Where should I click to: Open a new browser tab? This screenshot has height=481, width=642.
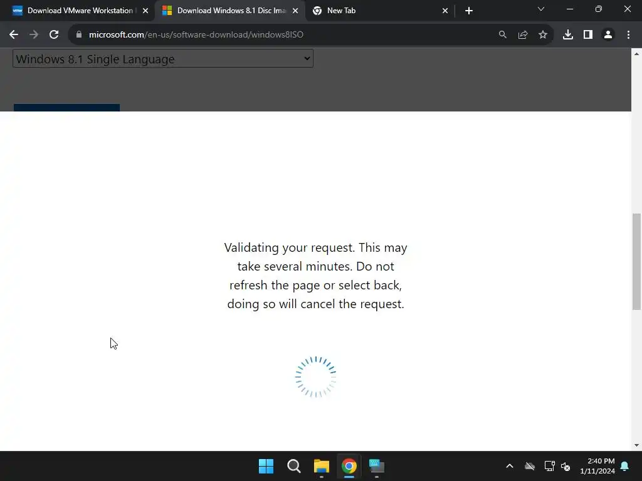(x=469, y=11)
